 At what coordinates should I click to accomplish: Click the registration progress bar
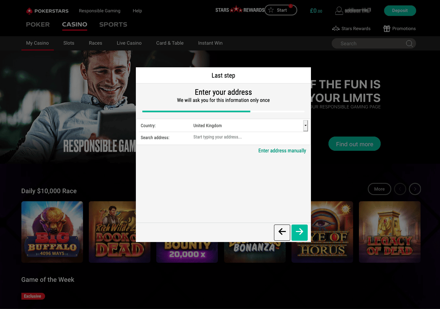(223, 111)
